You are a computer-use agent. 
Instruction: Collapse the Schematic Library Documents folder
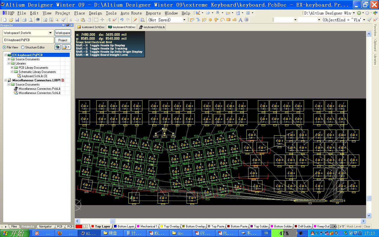click(12, 72)
